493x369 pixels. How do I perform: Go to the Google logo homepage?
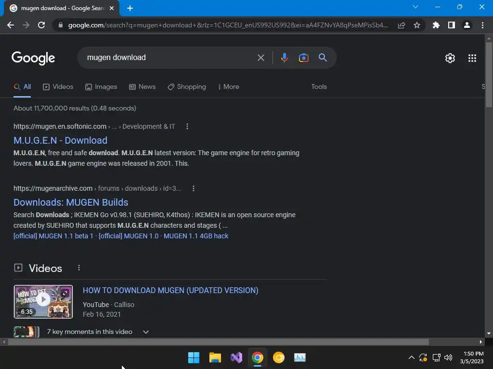coord(33,58)
